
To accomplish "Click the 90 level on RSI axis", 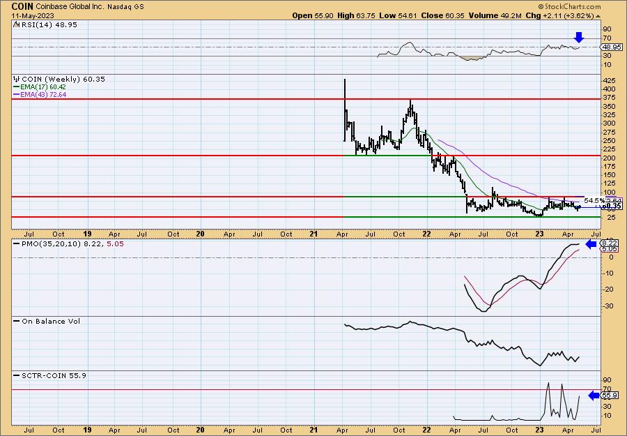I will [x=607, y=29].
